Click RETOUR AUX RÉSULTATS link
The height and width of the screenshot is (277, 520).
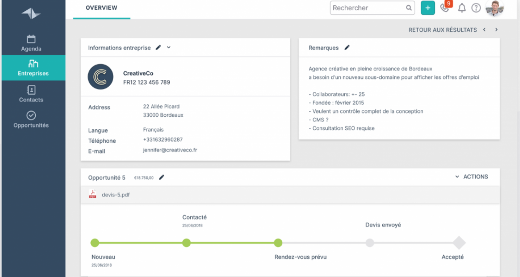coord(442,30)
